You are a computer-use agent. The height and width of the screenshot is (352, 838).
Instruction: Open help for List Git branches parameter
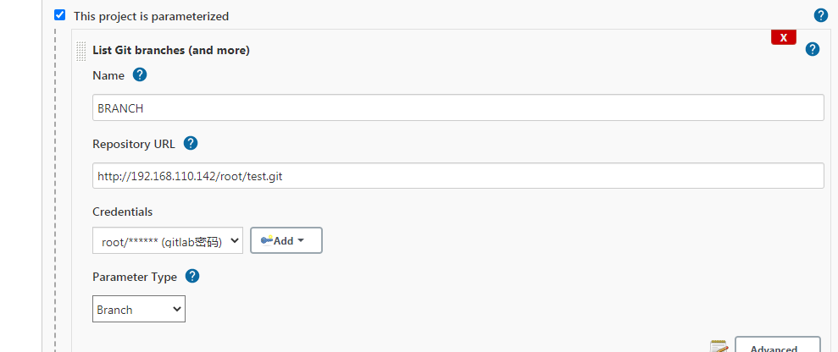click(x=812, y=49)
